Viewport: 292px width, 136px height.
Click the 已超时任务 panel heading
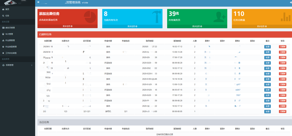(45, 34)
